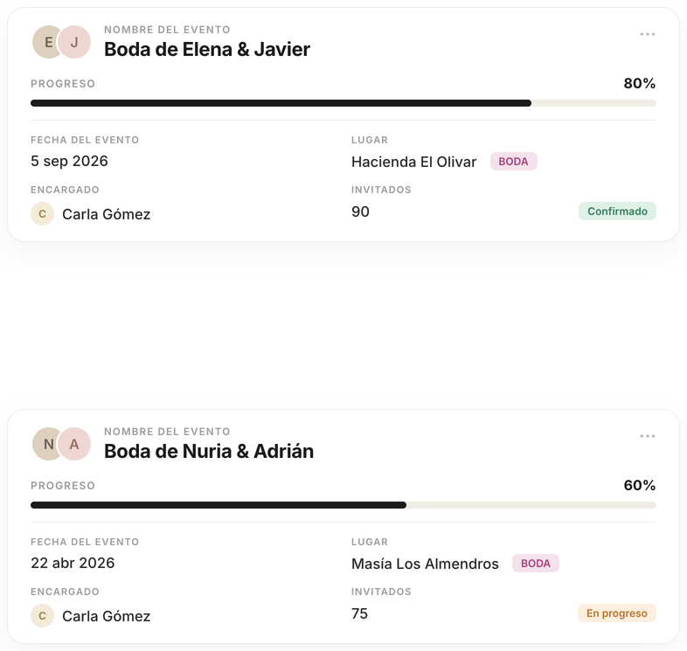687x651 pixels.
Task: Click the Hacienda El Olivar venue name
Action: point(413,162)
